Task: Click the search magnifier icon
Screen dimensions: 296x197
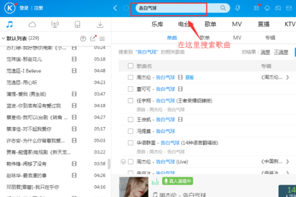Action: [x=223, y=8]
